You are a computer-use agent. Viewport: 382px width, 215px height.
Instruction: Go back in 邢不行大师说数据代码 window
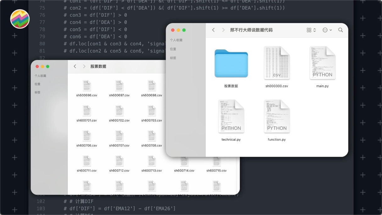point(213,30)
